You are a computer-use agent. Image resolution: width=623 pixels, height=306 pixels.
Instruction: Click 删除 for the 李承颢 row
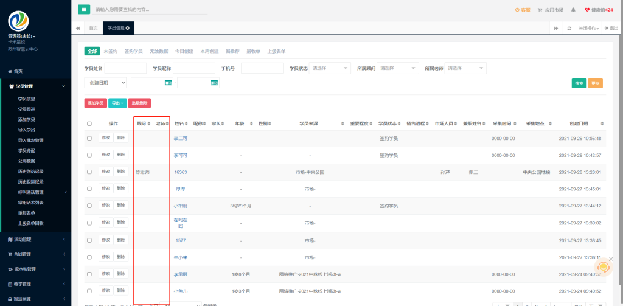[121, 273]
